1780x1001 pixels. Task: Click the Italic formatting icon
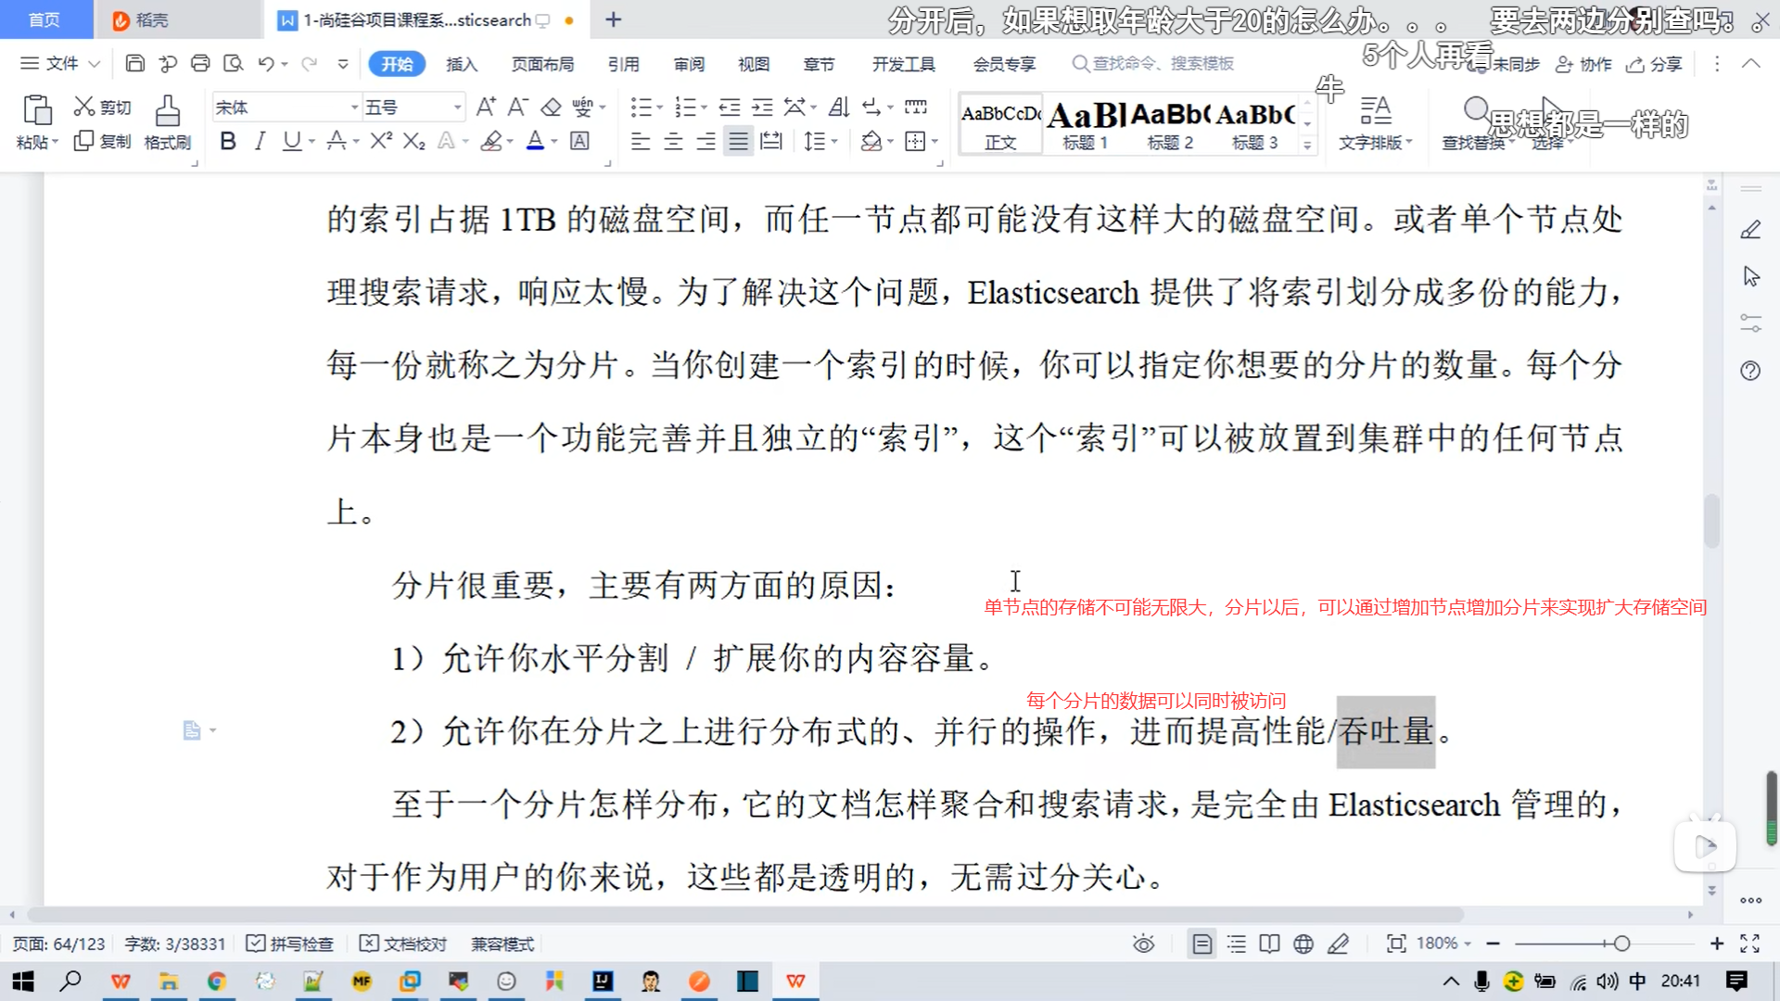261,141
